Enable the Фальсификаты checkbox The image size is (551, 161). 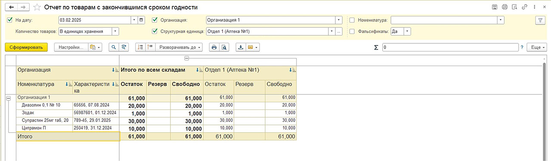[x=352, y=31]
